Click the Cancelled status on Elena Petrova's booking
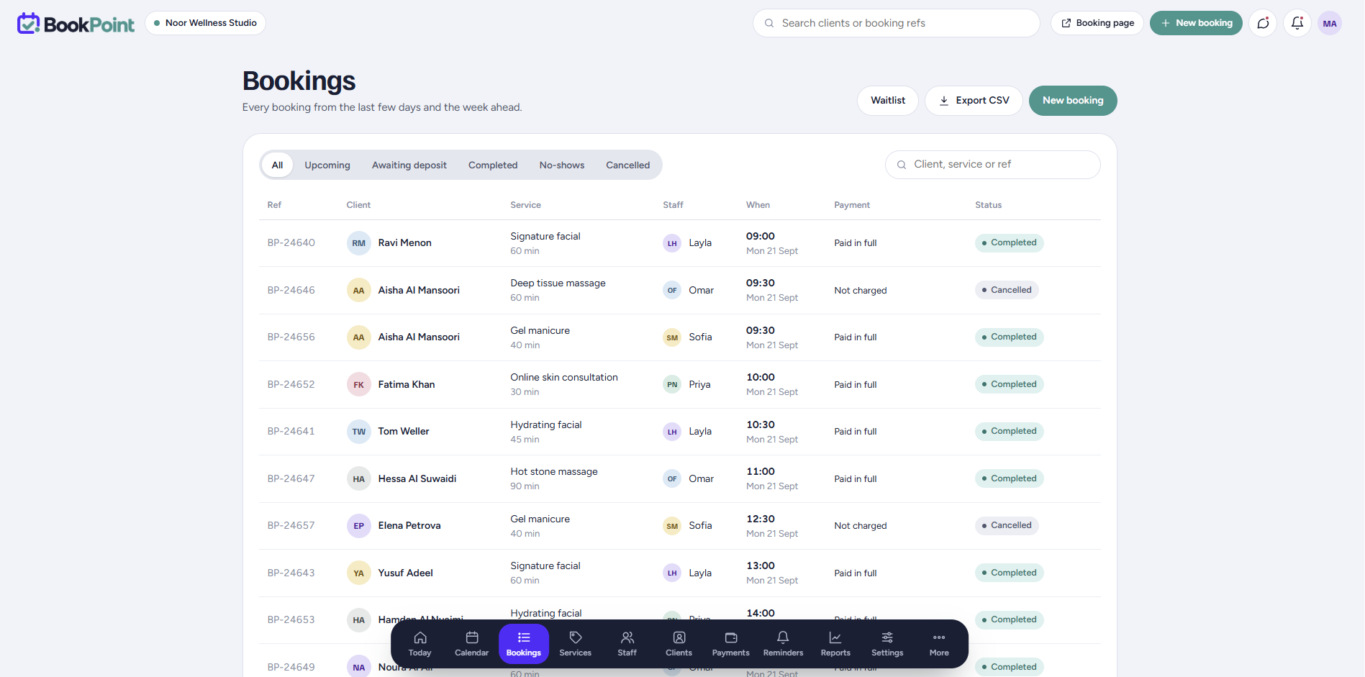Viewport: 1365px width, 677px height. [1007, 526]
